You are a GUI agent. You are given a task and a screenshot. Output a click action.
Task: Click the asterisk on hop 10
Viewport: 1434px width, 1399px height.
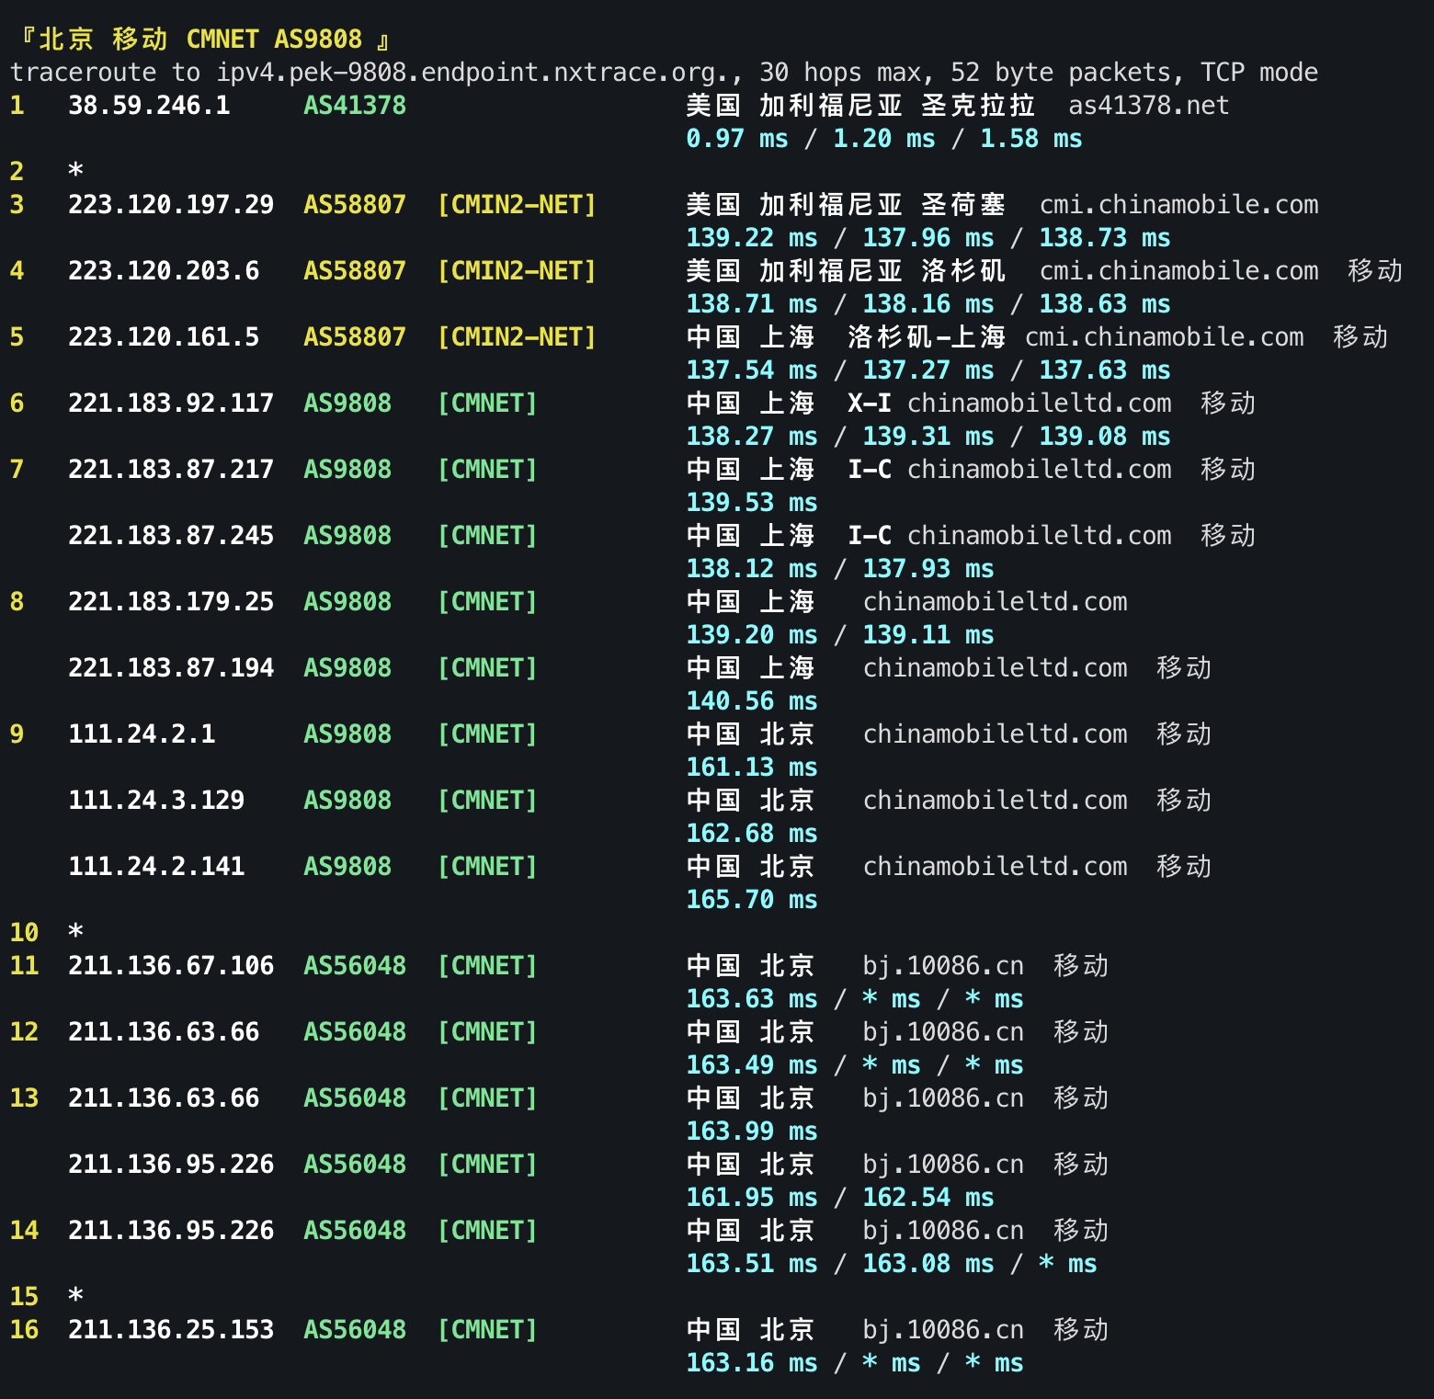(x=75, y=933)
